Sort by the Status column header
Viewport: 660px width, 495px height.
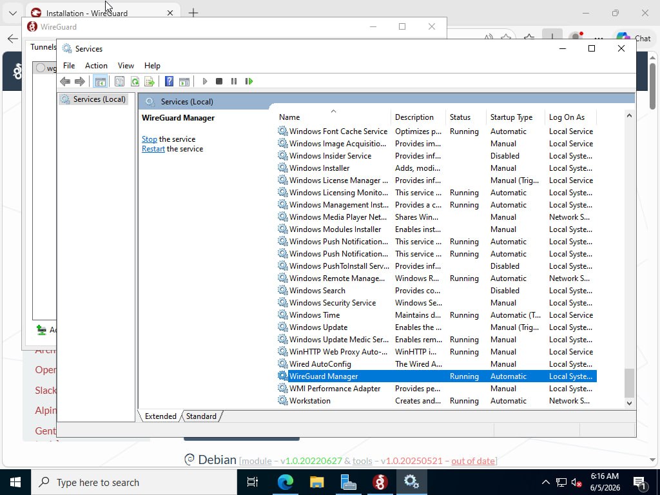click(466, 117)
